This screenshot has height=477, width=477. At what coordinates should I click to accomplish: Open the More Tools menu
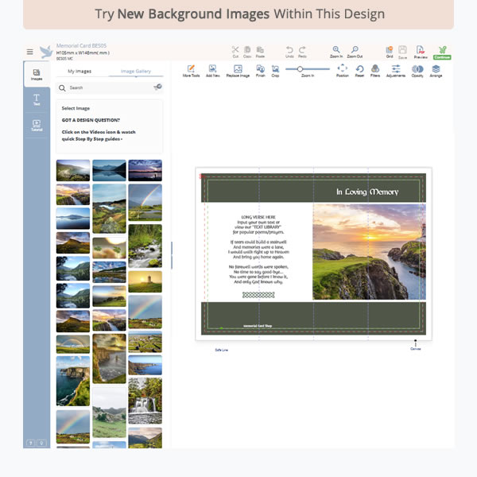coord(191,70)
